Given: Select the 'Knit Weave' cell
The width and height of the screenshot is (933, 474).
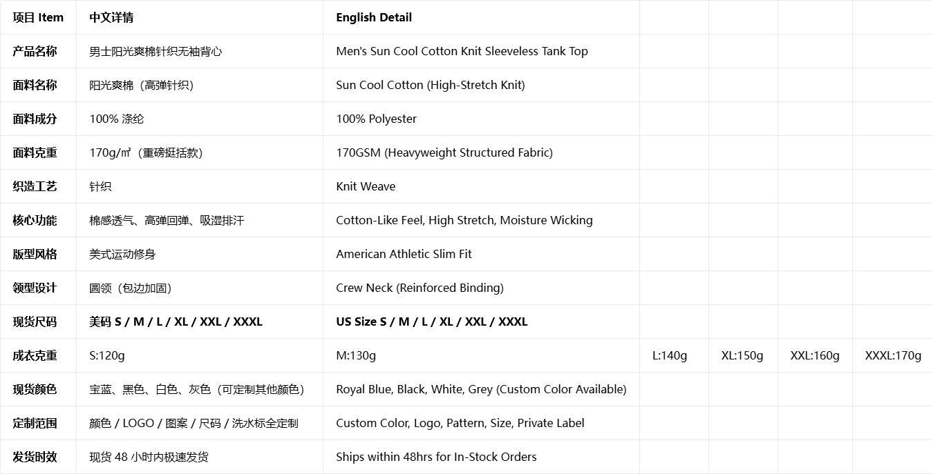Looking at the screenshot, I should tap(481, 186).
